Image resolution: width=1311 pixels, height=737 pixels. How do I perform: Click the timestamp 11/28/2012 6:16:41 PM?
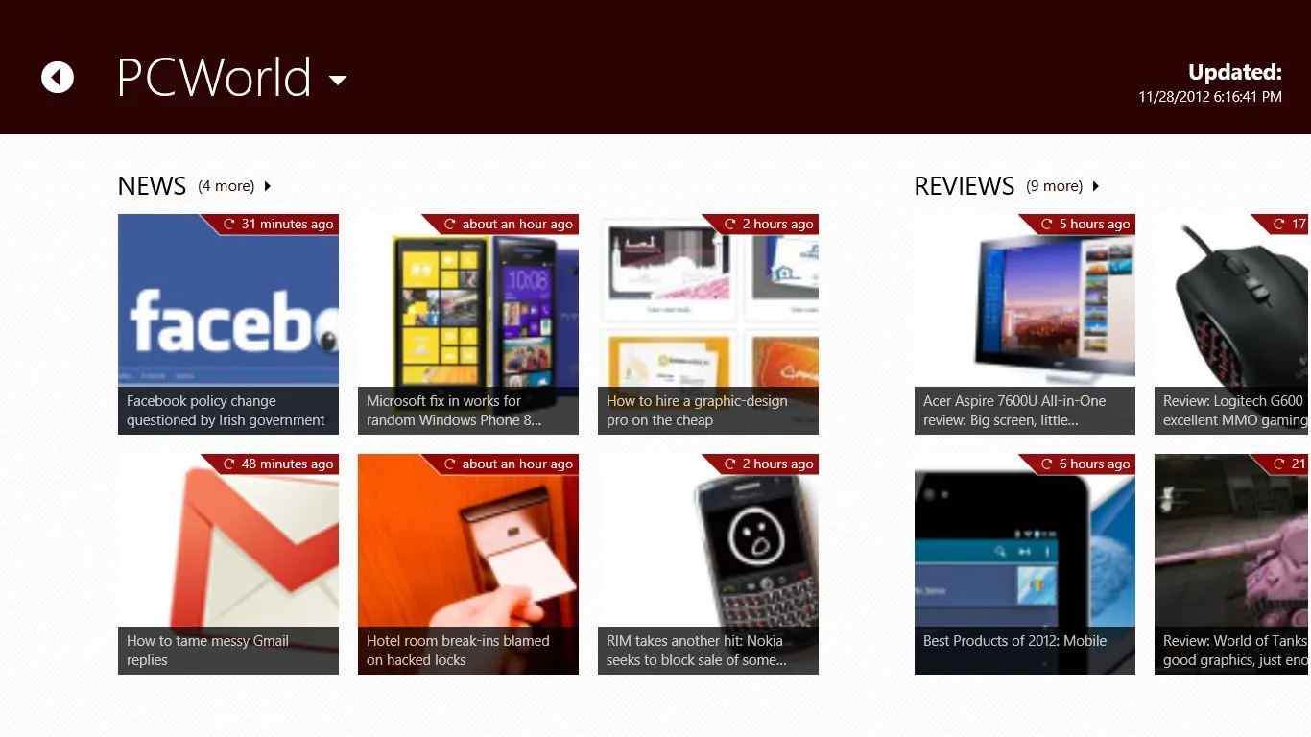1210,97
